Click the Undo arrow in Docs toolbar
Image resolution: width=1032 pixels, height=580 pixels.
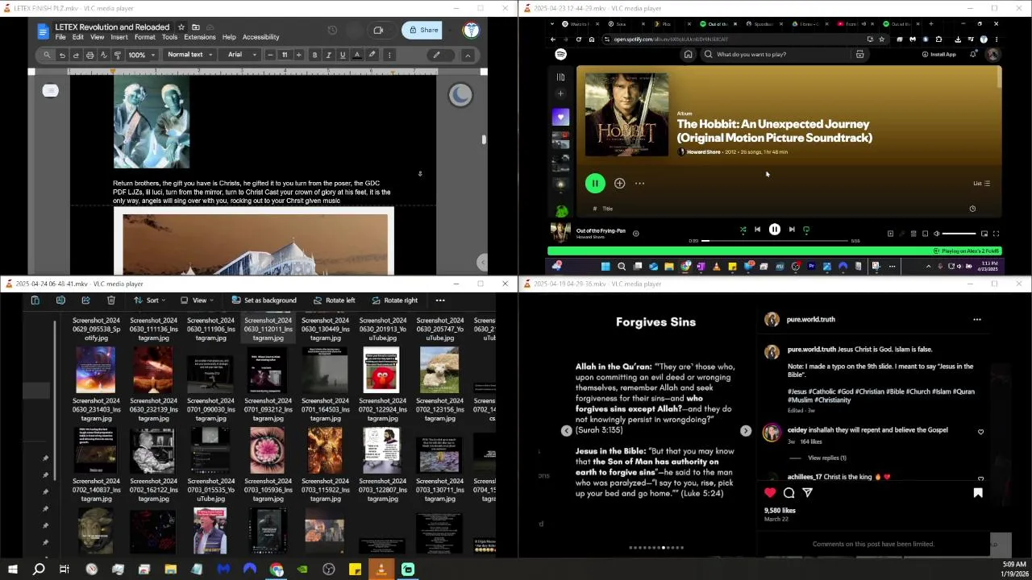[62, 55]
